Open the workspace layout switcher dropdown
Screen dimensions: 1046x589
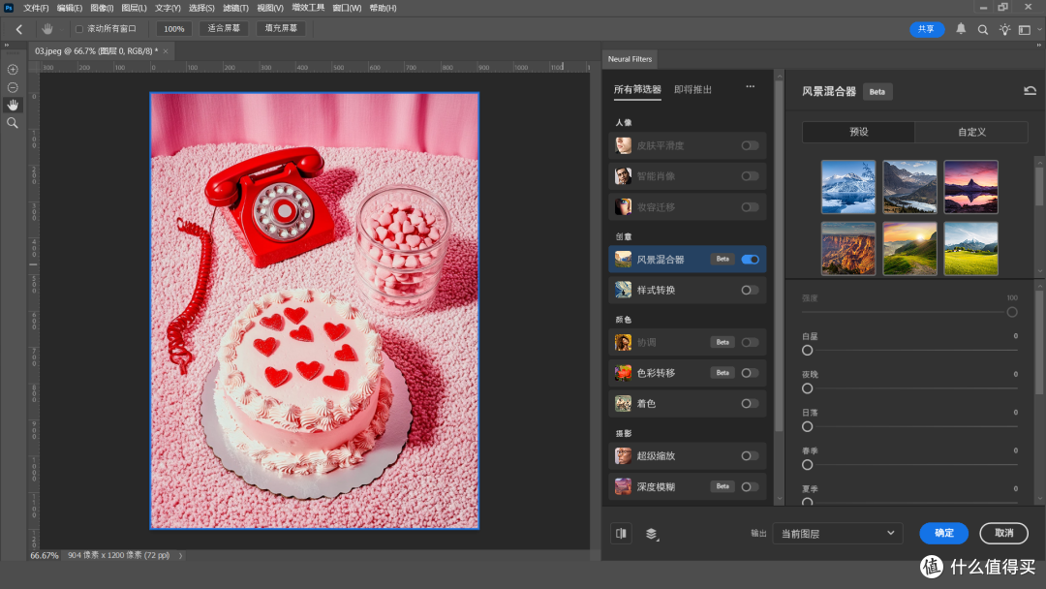tap(1026, 29)
